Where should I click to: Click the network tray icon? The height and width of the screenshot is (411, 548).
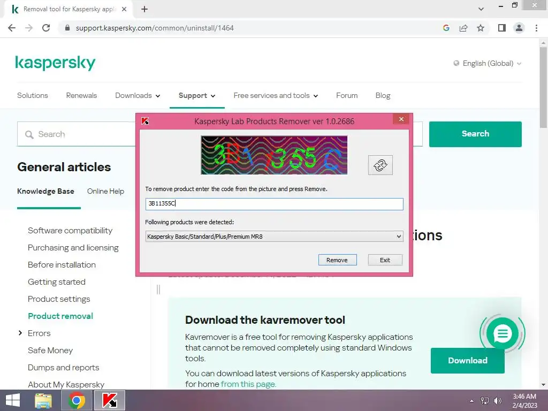[x=485, y=401]
